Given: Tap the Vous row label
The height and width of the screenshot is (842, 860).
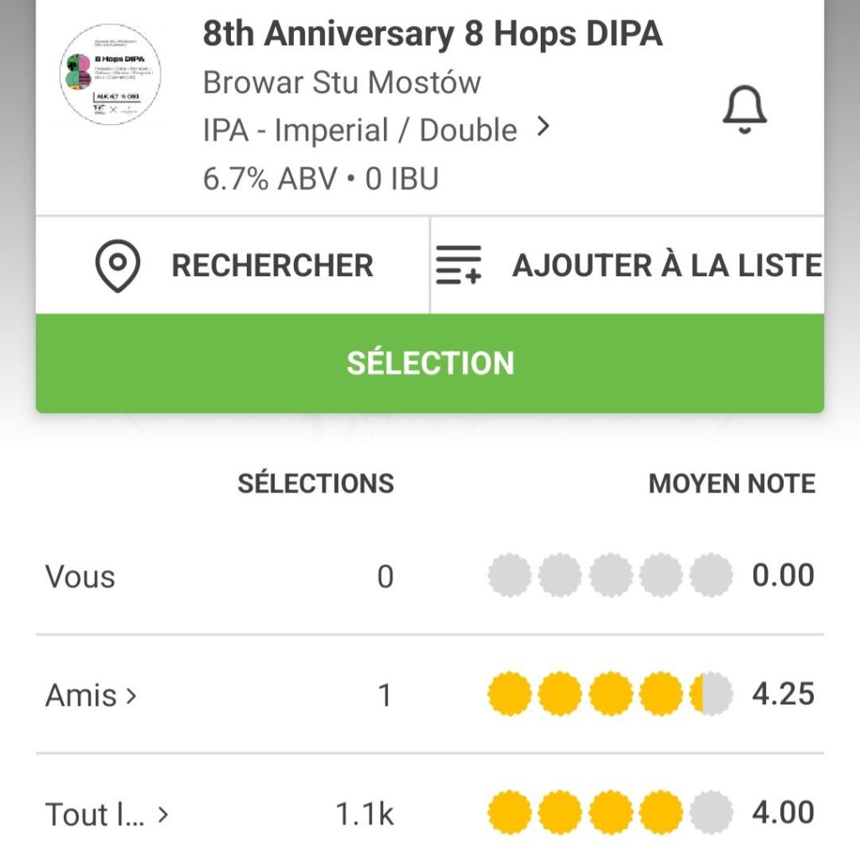Looking at the screenshot, I should (x=81, y=578).
